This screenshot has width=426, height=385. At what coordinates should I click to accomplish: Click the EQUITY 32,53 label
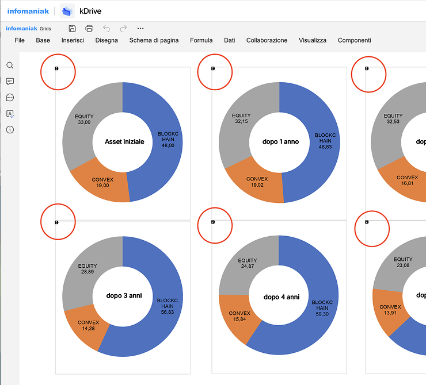393,118
